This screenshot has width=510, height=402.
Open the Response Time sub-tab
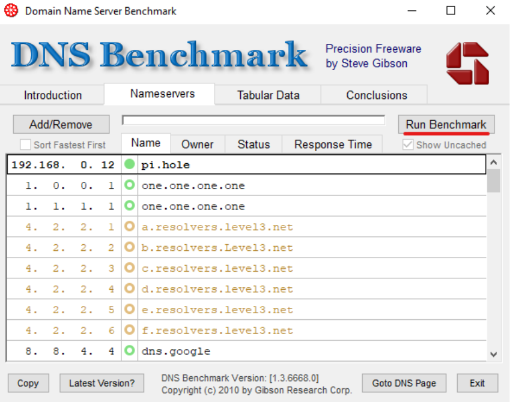point(333,144)
